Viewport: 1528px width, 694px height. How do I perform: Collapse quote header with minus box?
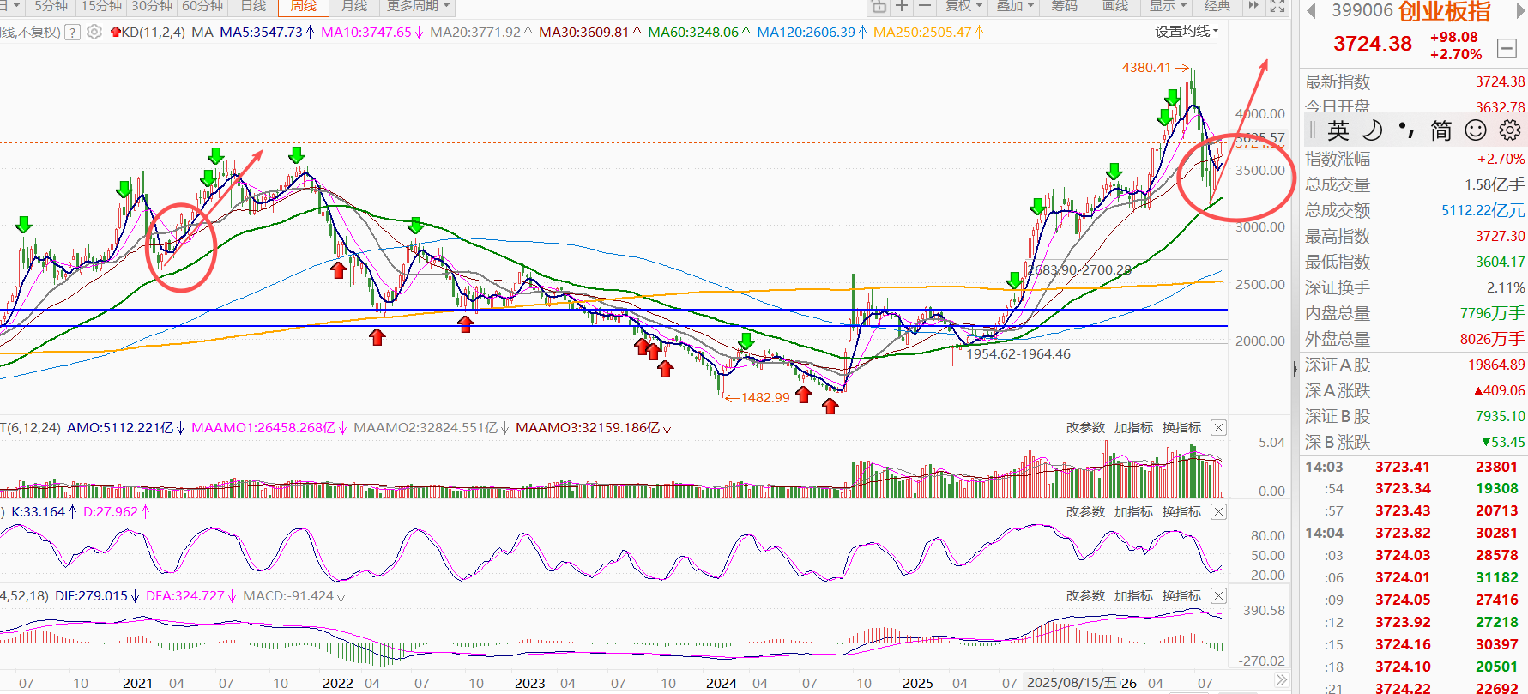coord(1507,48)
